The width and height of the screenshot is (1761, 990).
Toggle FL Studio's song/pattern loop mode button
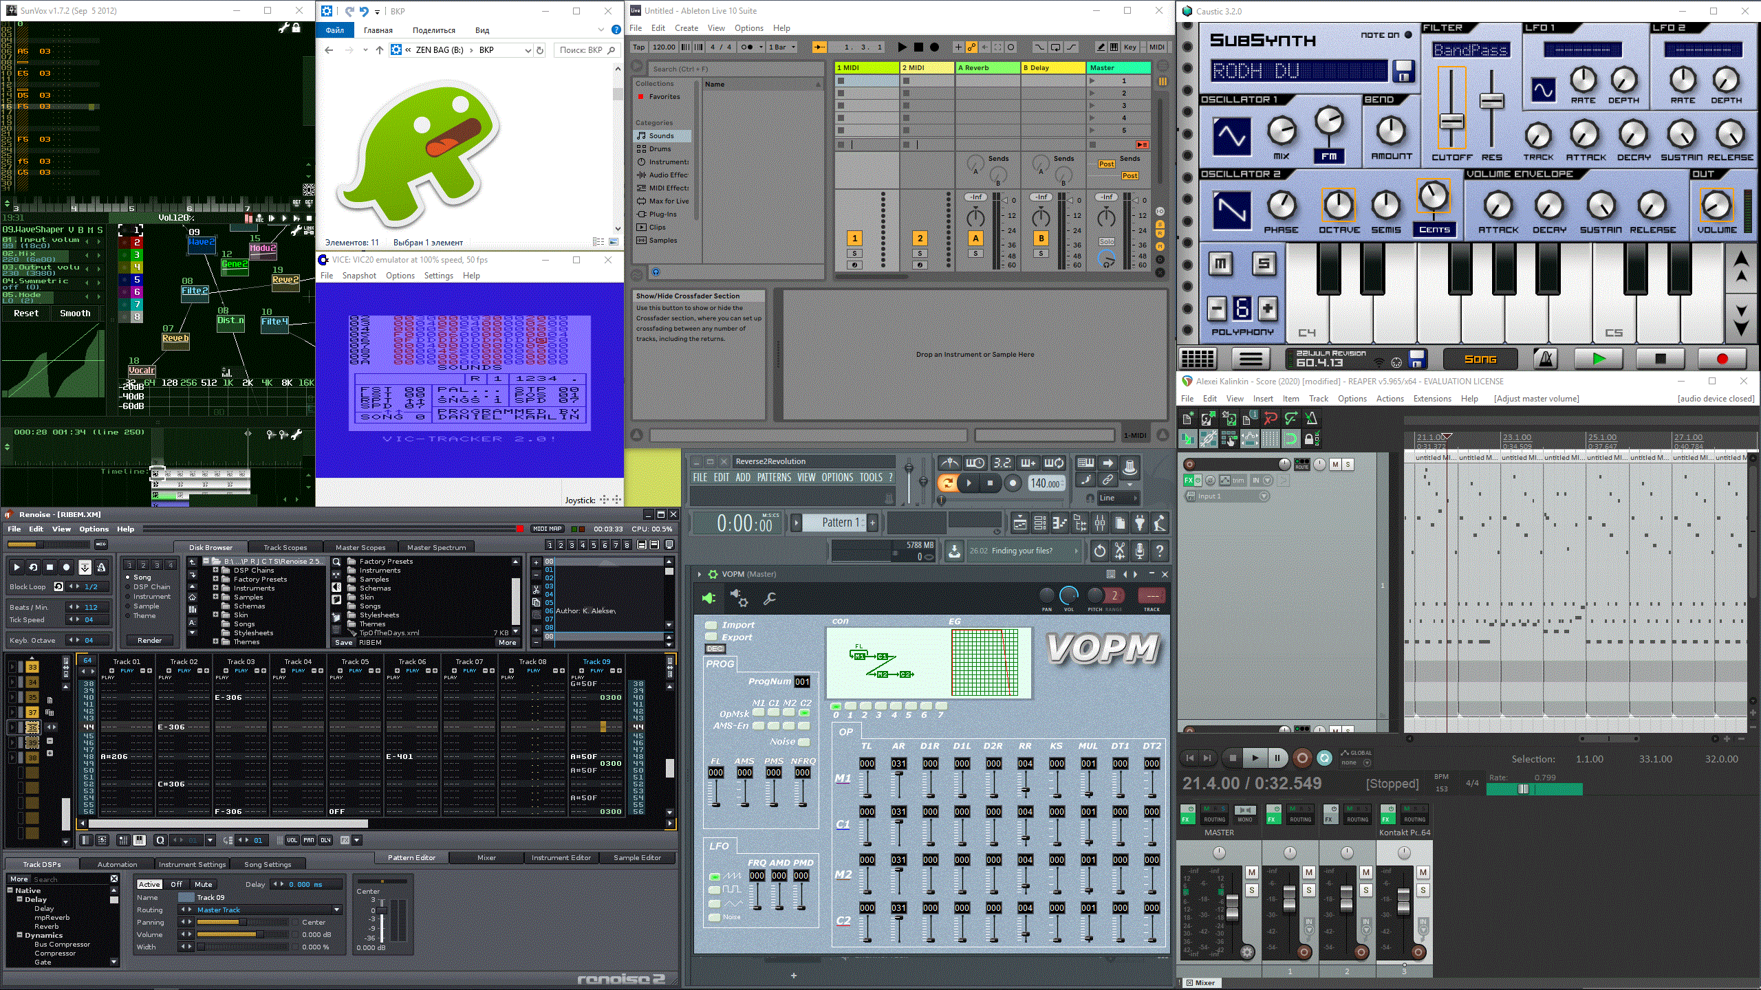coord(947,483)
